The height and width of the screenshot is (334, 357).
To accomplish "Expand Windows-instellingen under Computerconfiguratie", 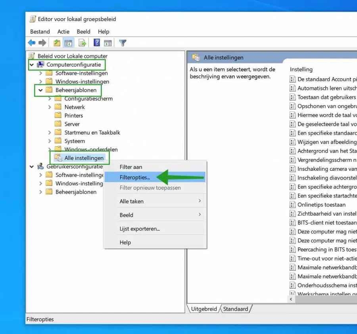I will (40, 82).
